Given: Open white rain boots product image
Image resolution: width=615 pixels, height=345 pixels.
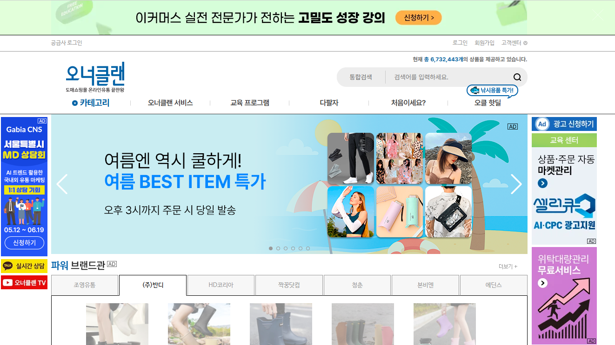Looking at the screenshot, I should (117, 324).
